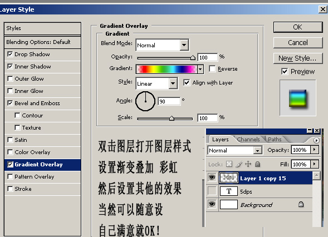
Task: Open the Blend Mode dropdown
Action: [x=184, y=45]
